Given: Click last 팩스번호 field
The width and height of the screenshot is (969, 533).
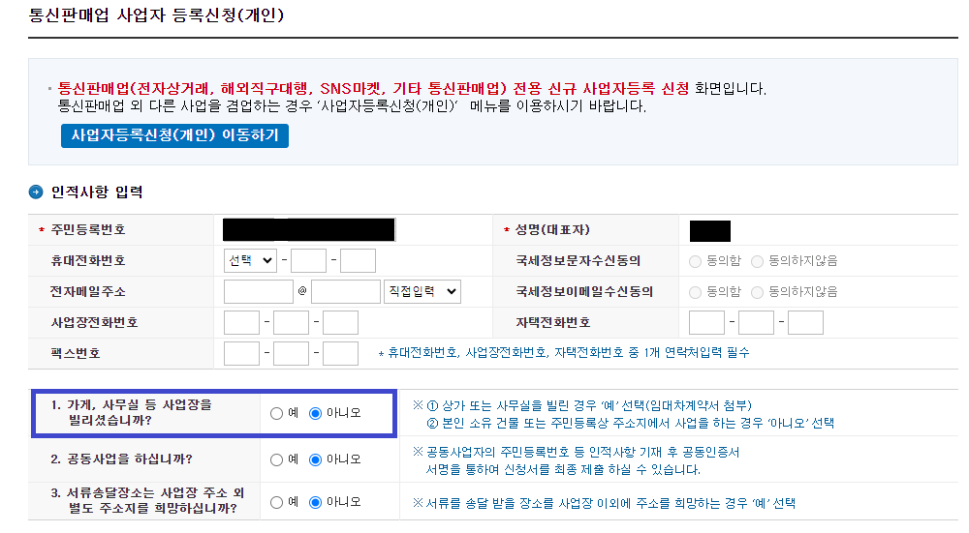Looking at the screenshot, I should pos(340,353).
